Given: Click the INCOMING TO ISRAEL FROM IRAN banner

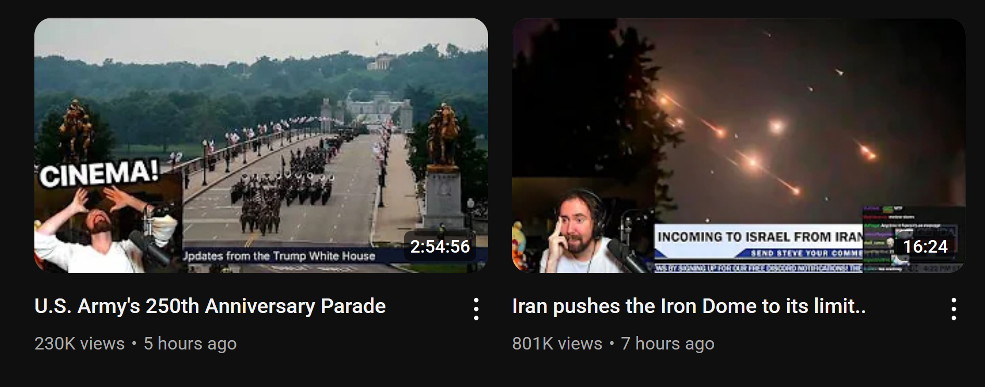Looking at the screenshot, I should [x=759, y=237].
